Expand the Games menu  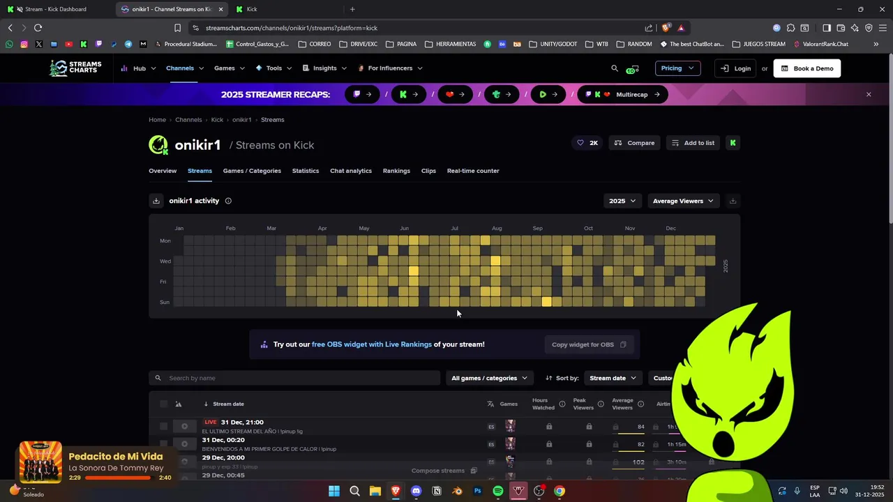point(230,68)
